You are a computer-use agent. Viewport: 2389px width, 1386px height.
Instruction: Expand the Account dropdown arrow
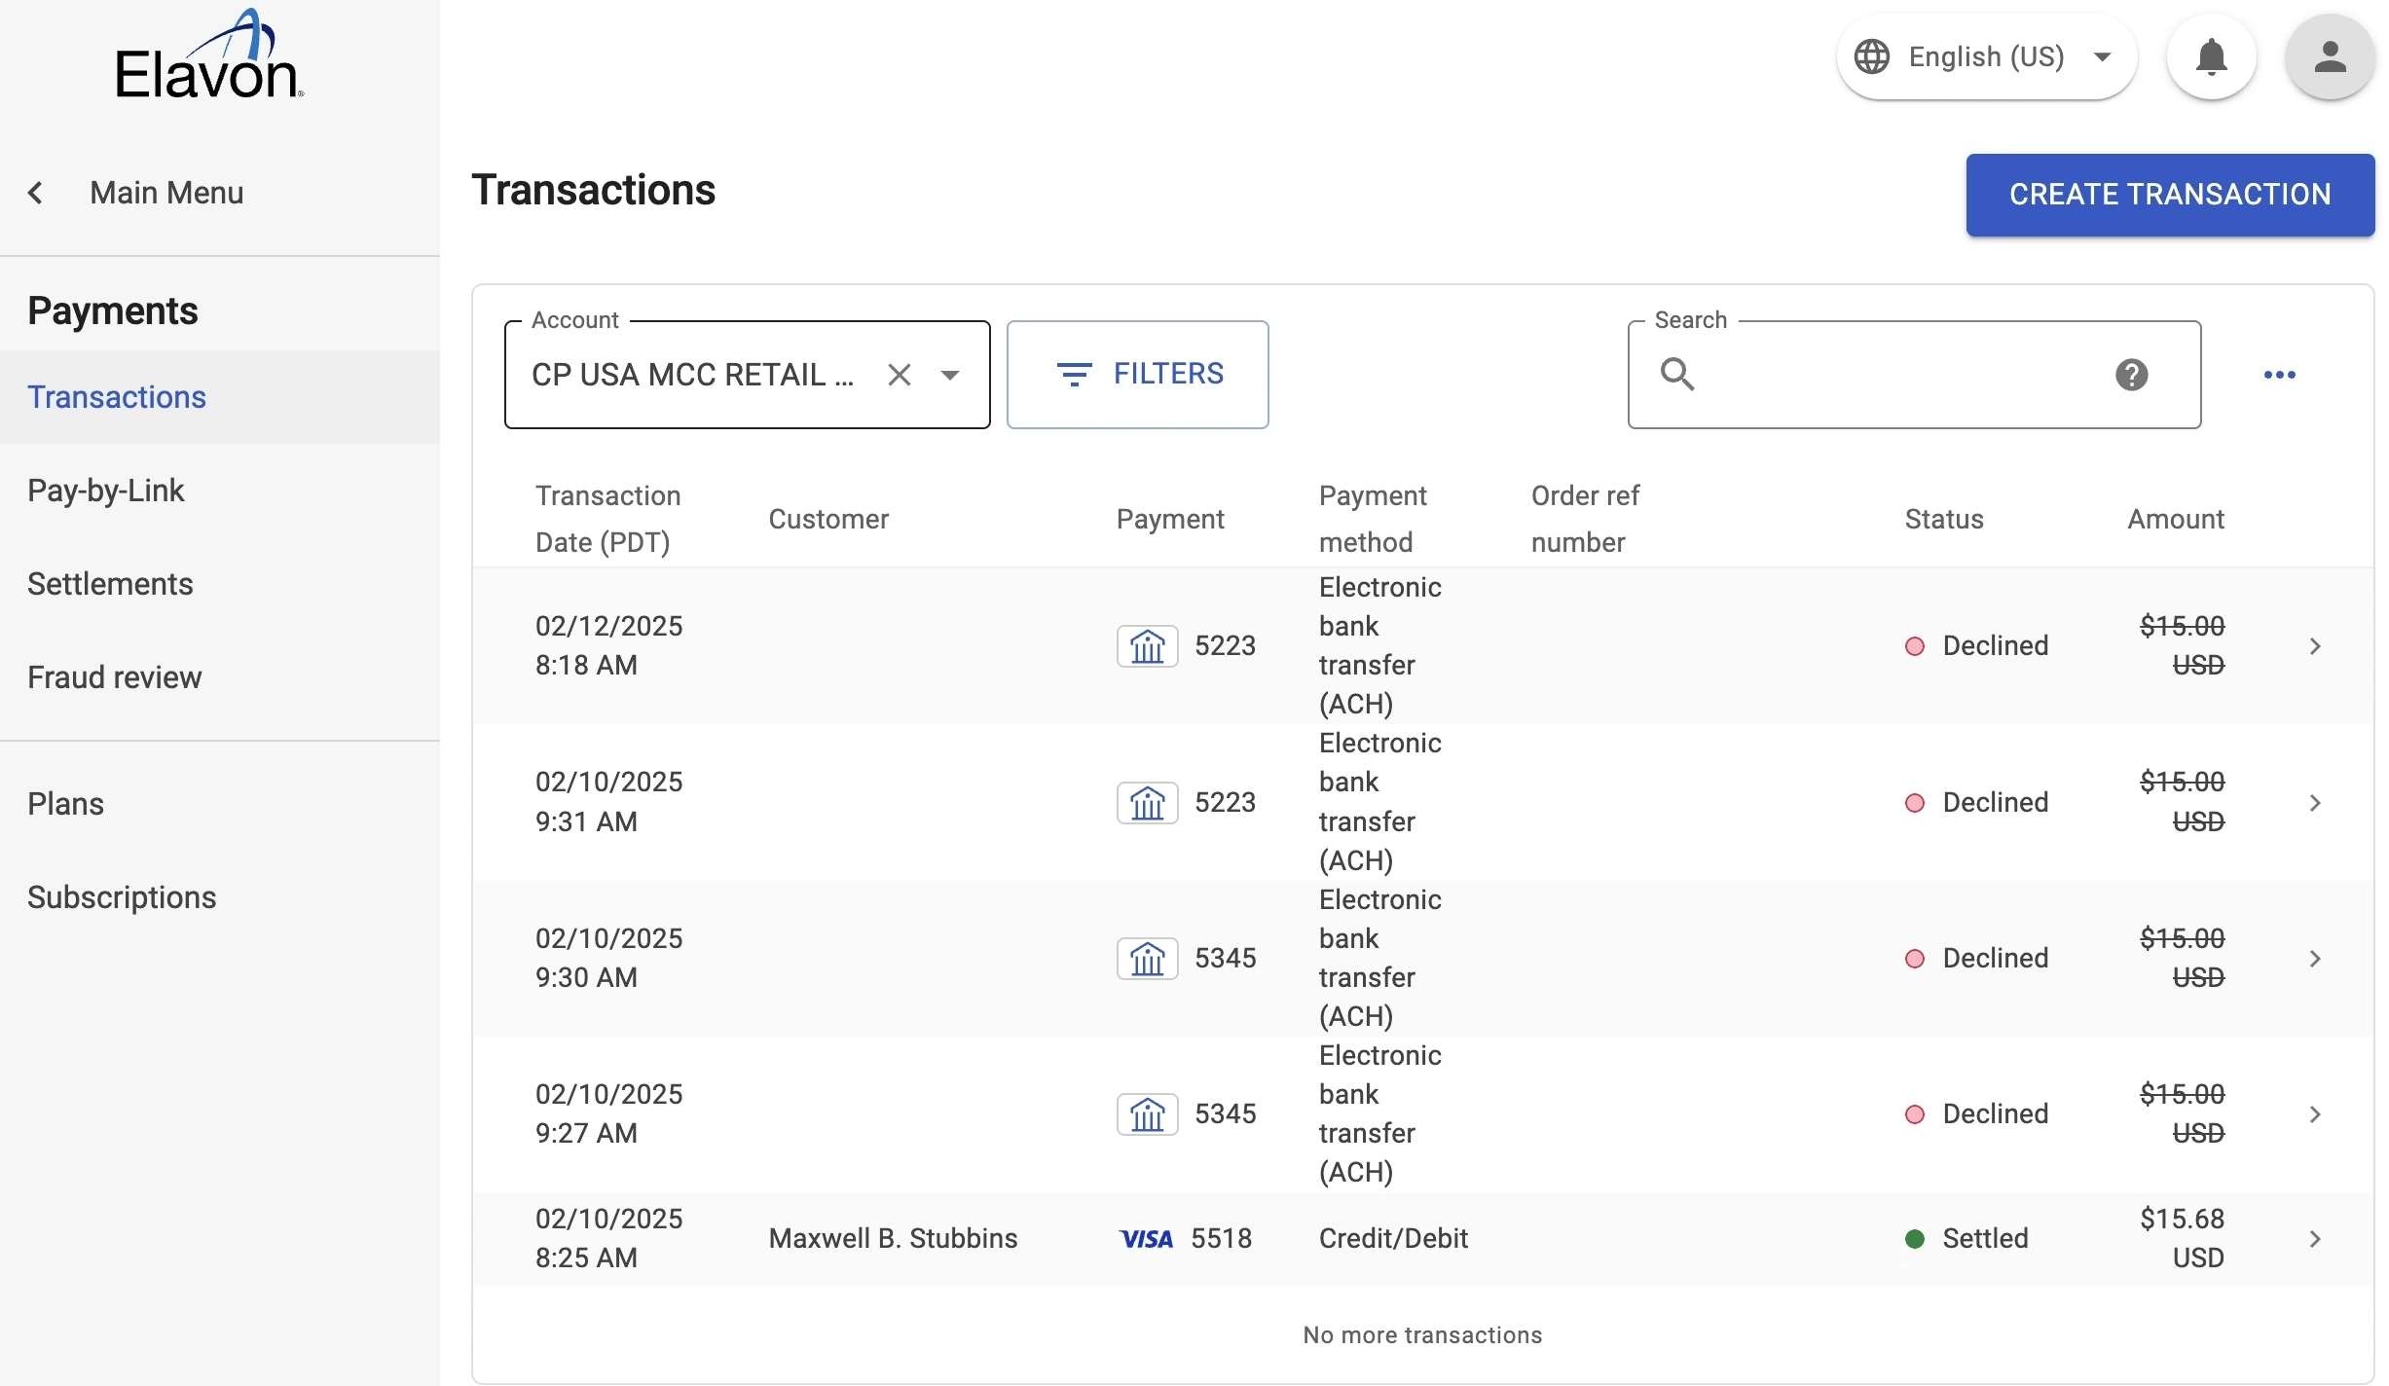click(950, 375)
